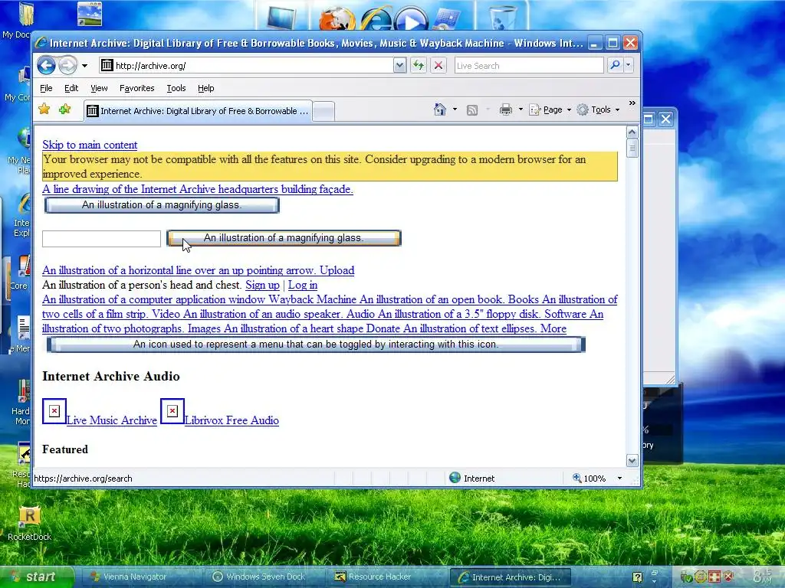Open the Page toolbar menu

[x=550, y=109]
